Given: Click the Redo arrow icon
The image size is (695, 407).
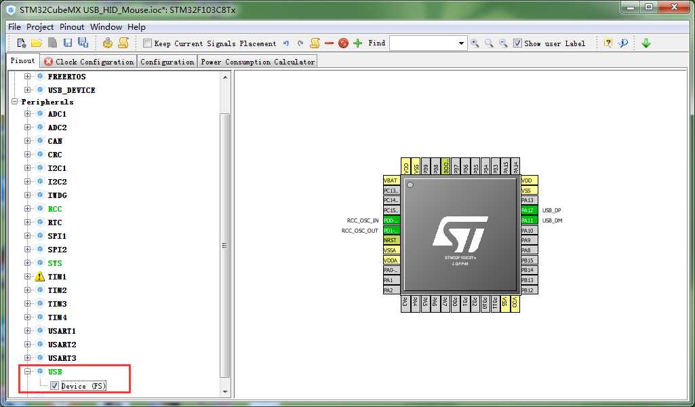Looking at the screenshot, I should pyautogui.click(x=300, y=43).
